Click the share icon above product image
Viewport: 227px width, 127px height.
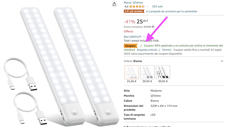114,4
